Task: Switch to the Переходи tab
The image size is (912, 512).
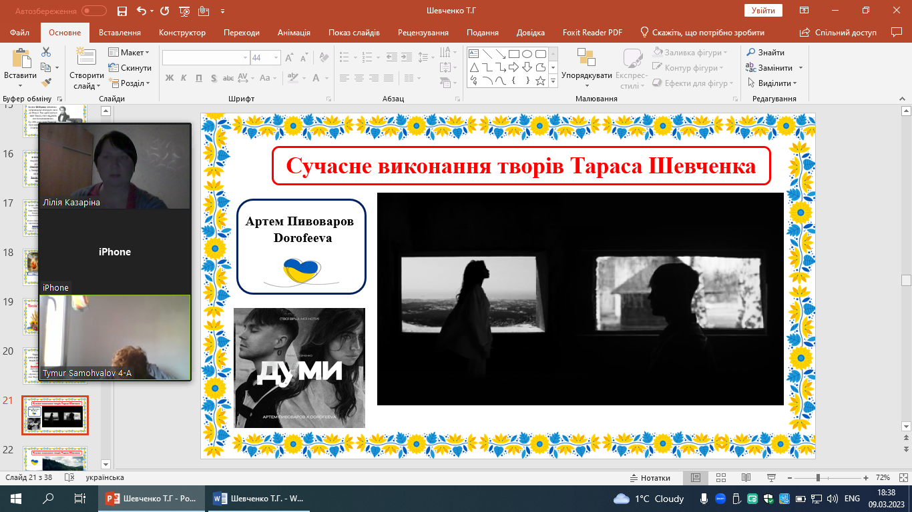Action: coord(242,33)
